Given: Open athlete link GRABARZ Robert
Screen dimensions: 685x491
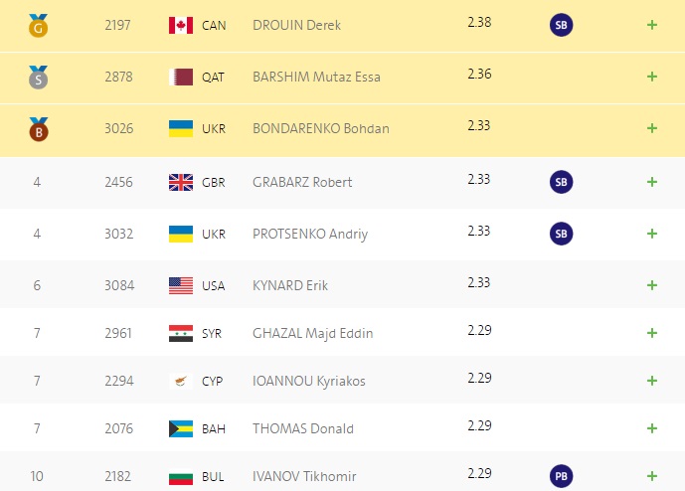Looking at the screenshot, I should point(302,182).
